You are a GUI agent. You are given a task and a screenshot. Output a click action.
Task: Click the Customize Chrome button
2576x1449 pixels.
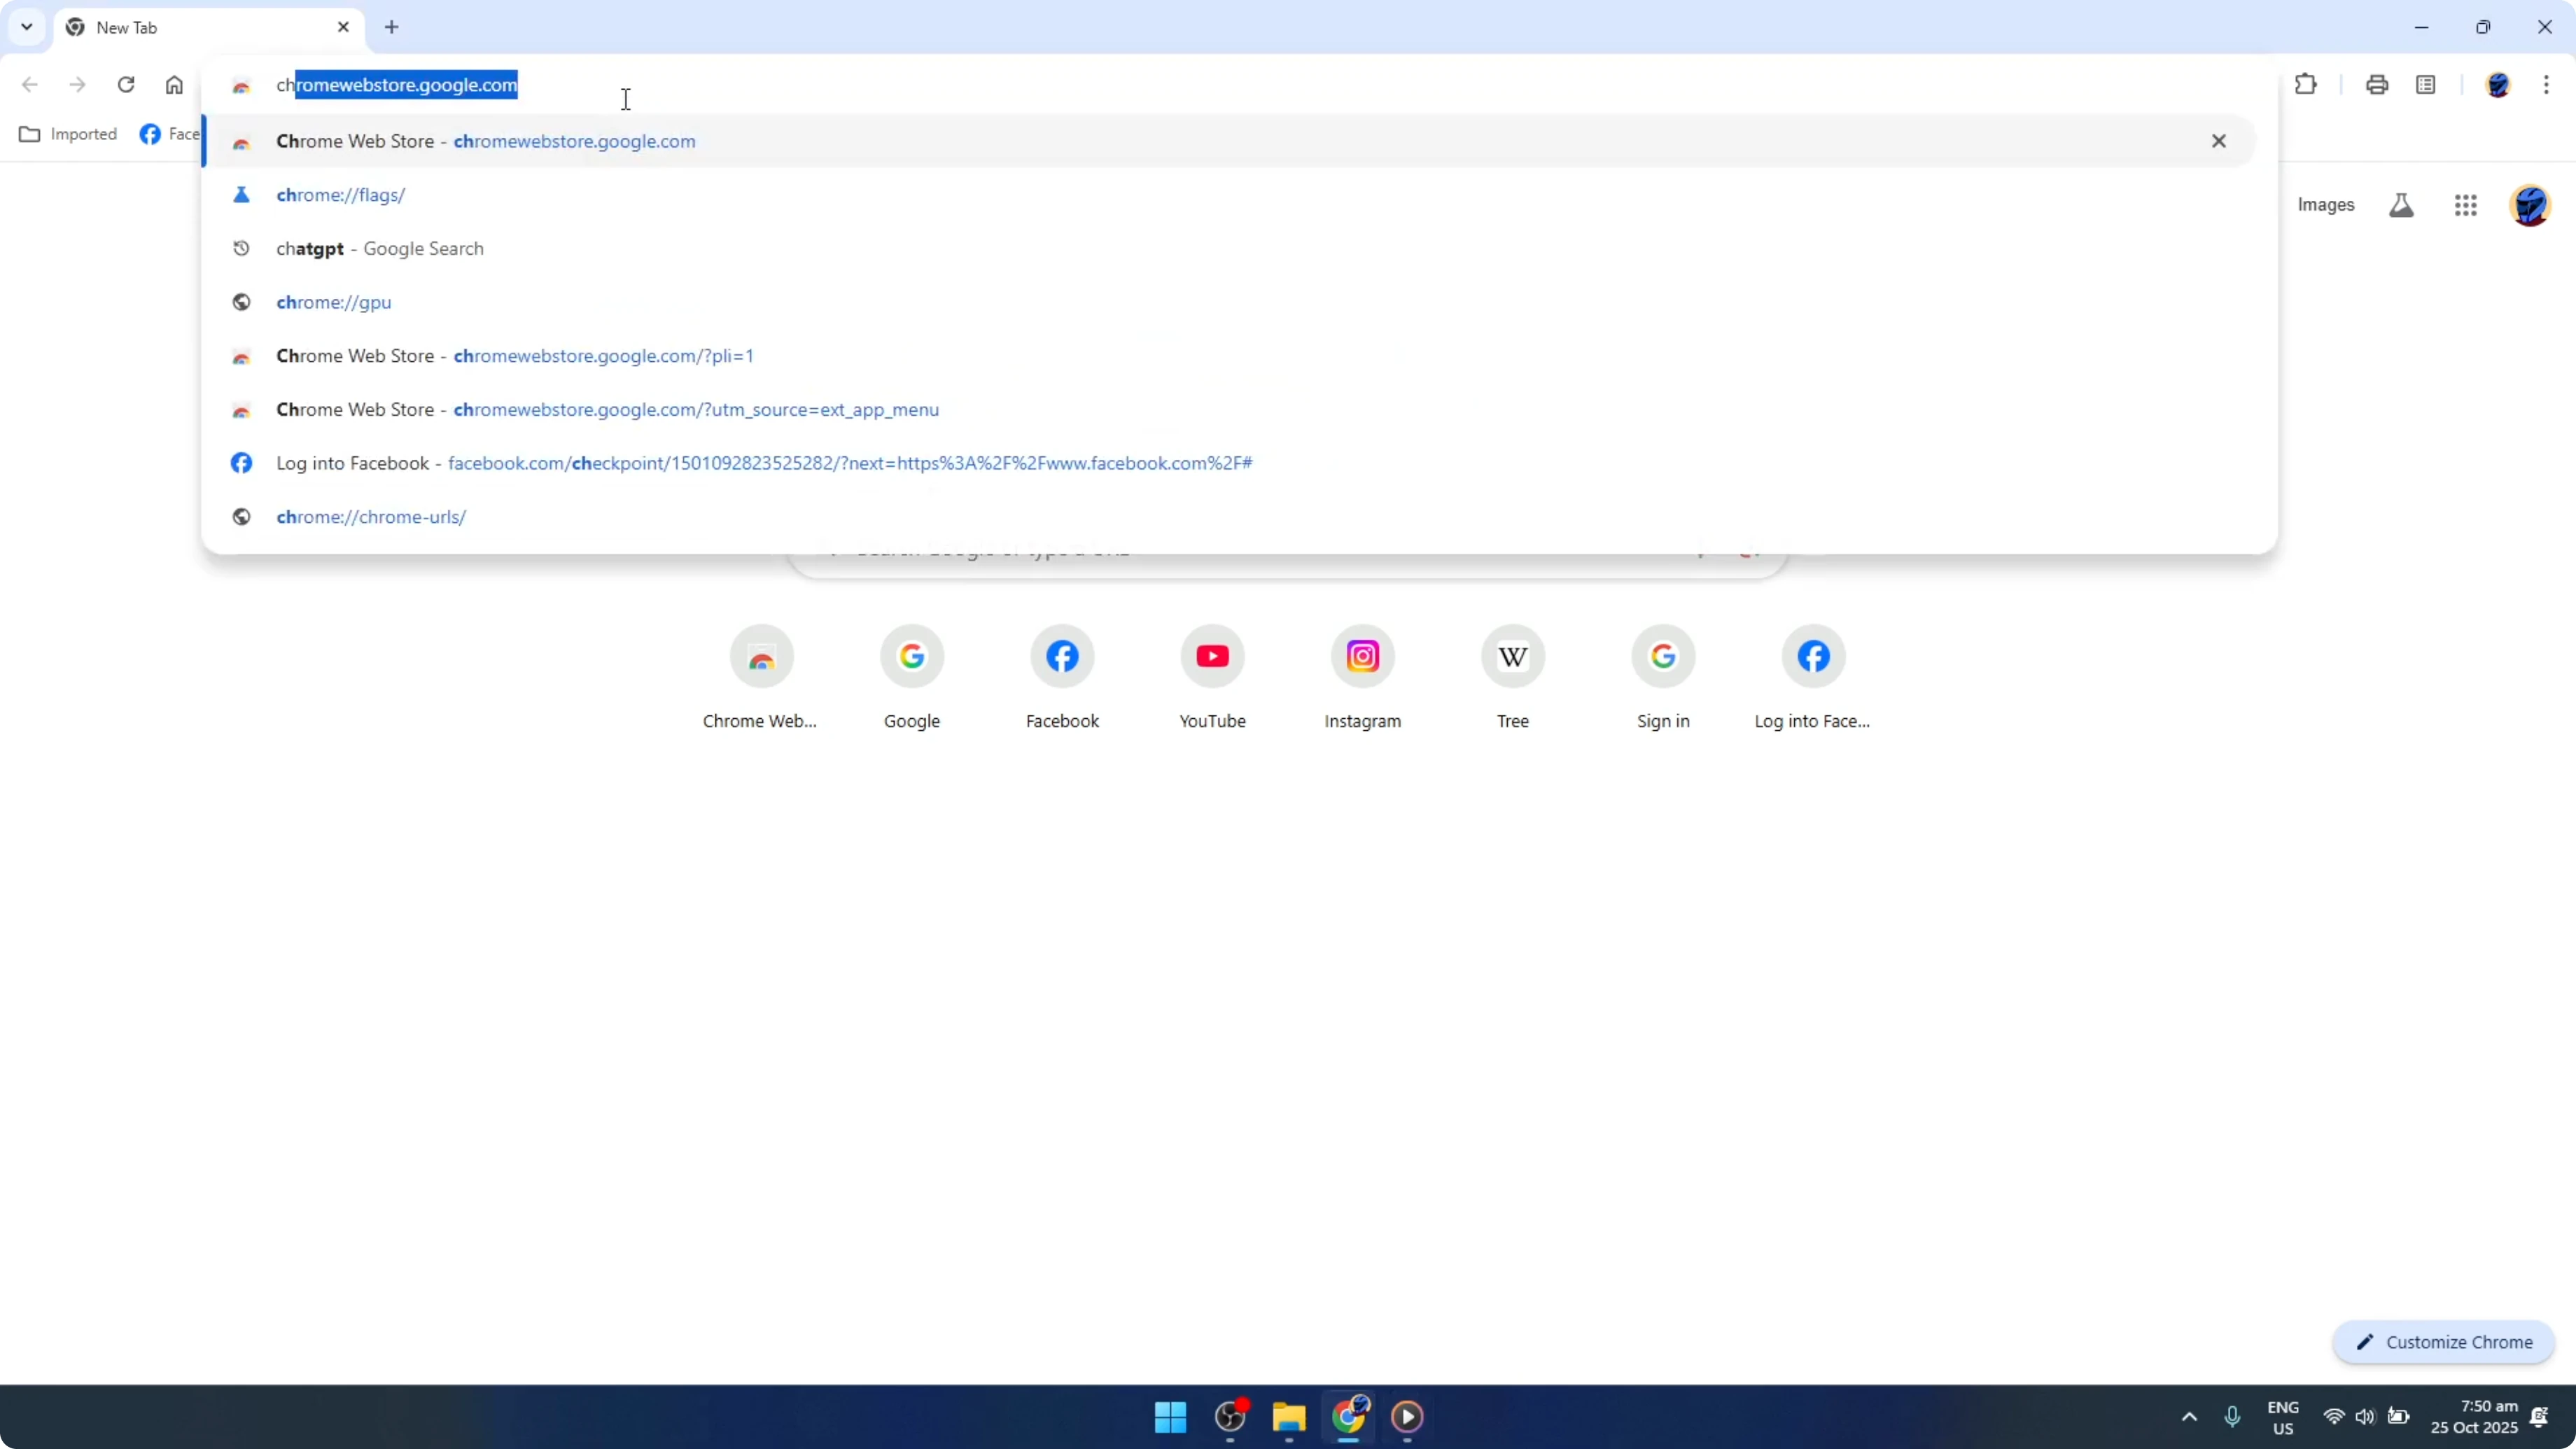[x=2444, y=1342]
